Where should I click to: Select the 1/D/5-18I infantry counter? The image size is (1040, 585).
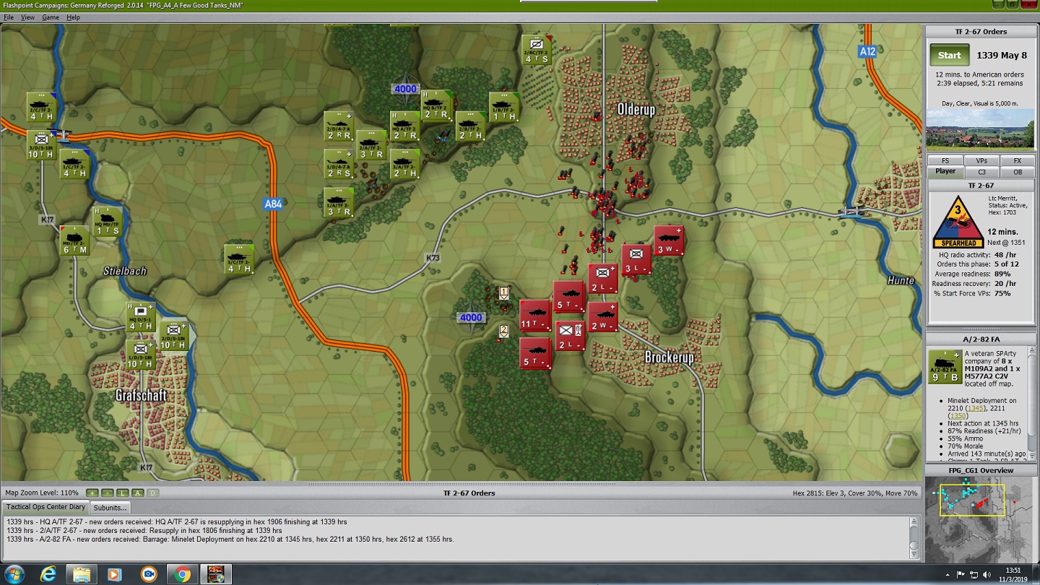141,355
